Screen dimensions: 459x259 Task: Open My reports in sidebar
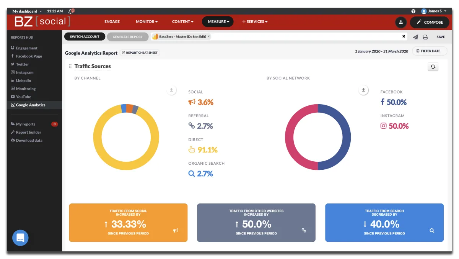(23, 124)
